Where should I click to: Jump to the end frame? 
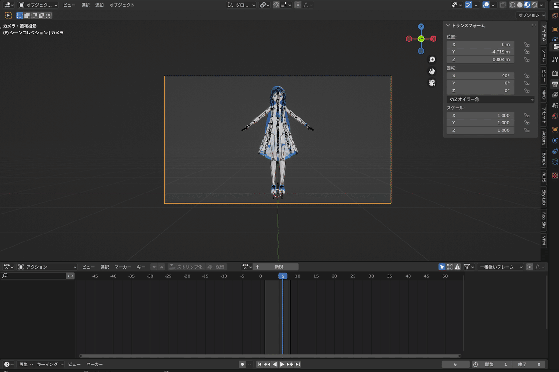click(297, 364)
